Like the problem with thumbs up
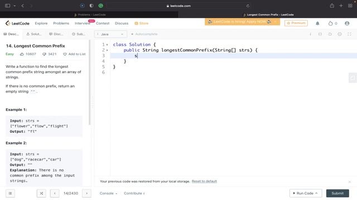Image resolution: width=357 pixels, height=200 pixels. pyautogui.click(x=22, y=54)
